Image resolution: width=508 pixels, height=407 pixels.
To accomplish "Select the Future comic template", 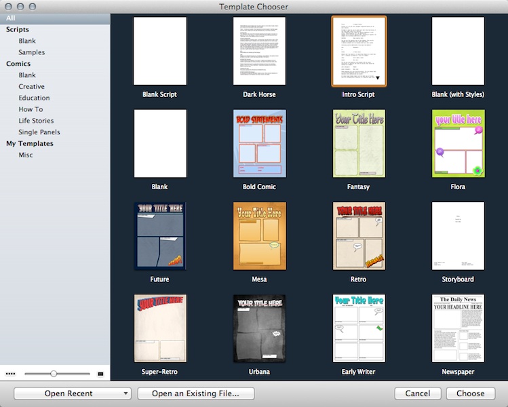I will pos(160,235).
